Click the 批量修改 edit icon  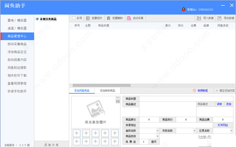pos(88,18)
